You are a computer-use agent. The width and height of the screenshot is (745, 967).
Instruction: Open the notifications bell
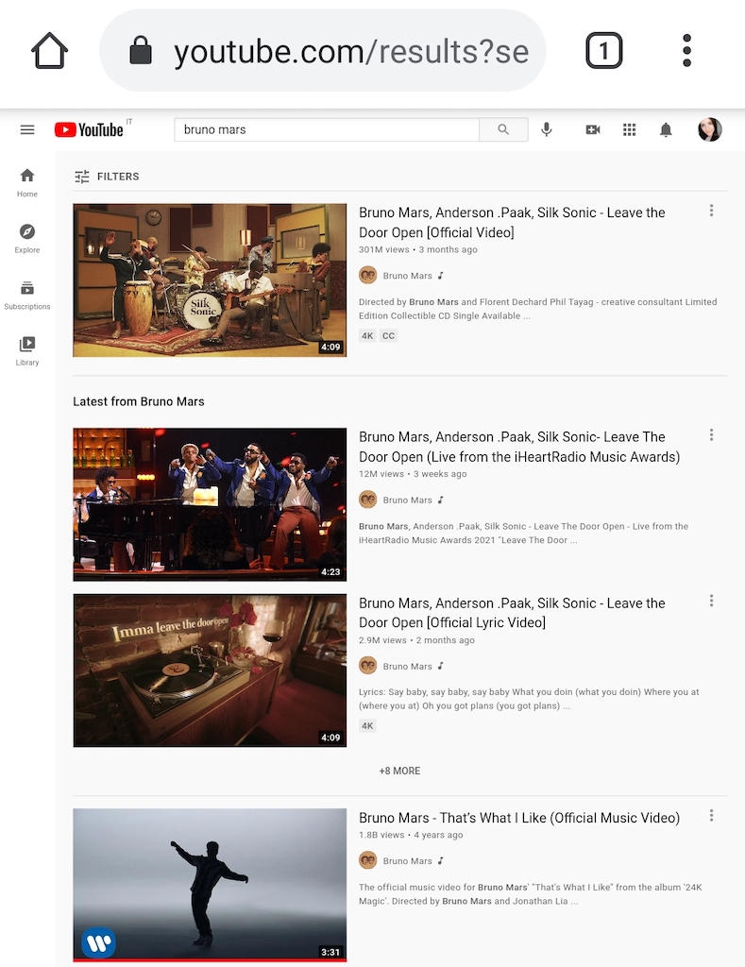pos(666,129)
